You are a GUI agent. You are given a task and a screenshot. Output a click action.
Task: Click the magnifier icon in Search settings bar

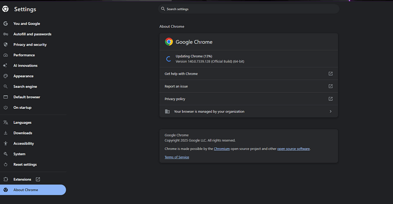pos(163,9)
